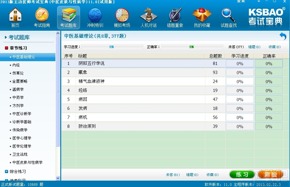Click 正确率 cell for 病机 row
The width and height of the screenshot is (290, 187).
click(269, 117)
